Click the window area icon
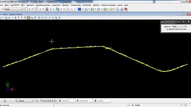Image resolution: width=191 pixels, height=107 pixels. [25, 18]
